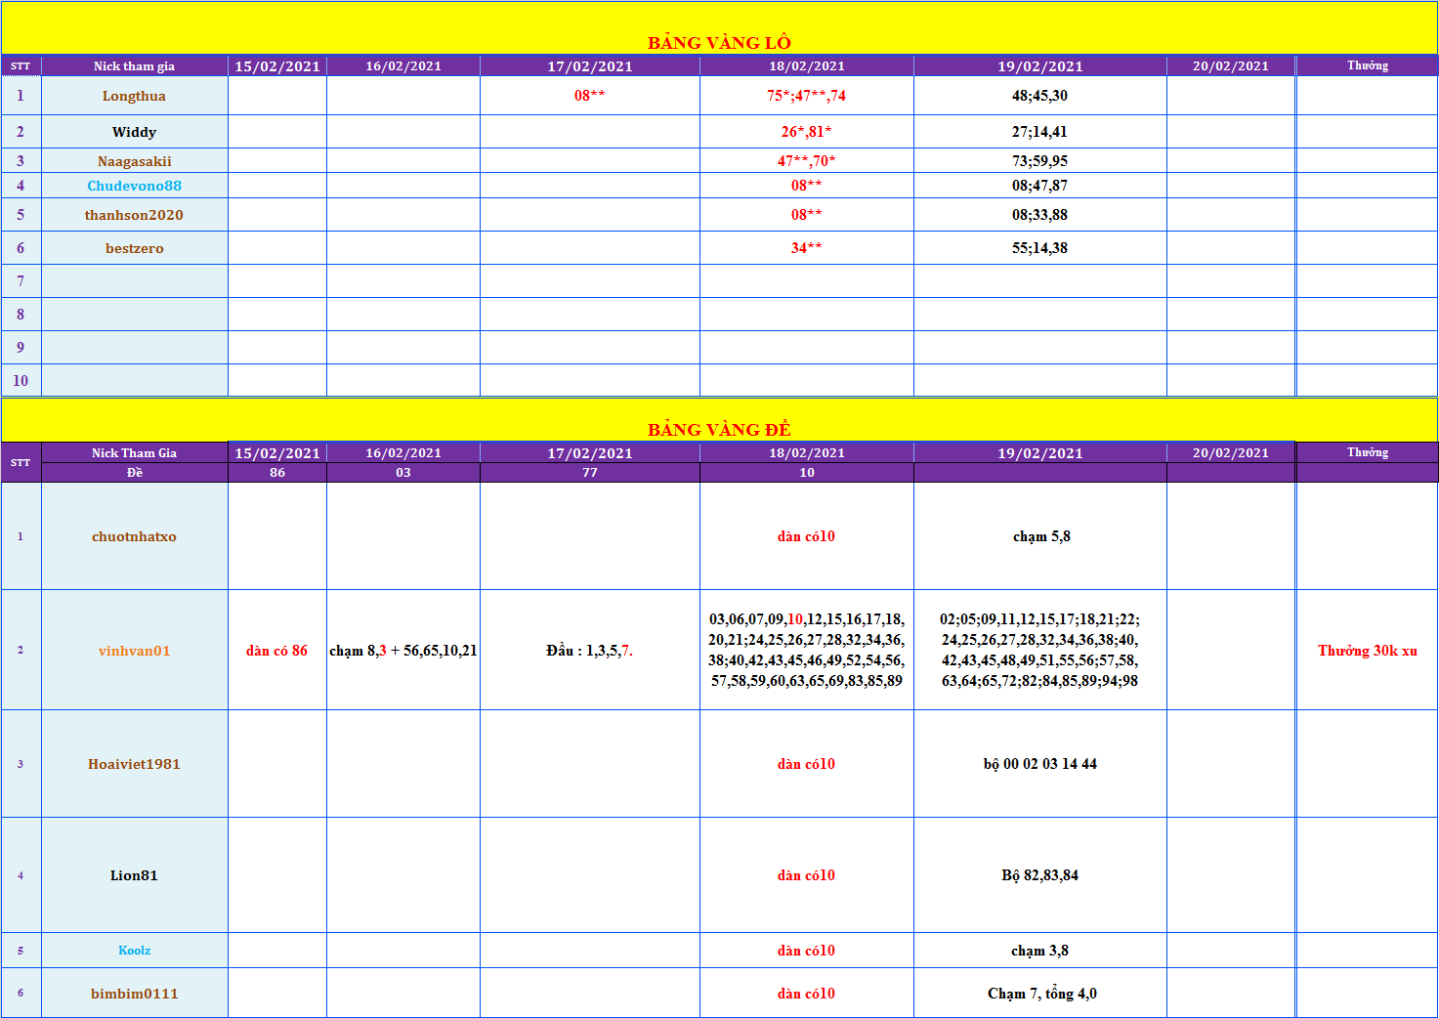Select the Longthua nickname cell

[x=134, y=96]
